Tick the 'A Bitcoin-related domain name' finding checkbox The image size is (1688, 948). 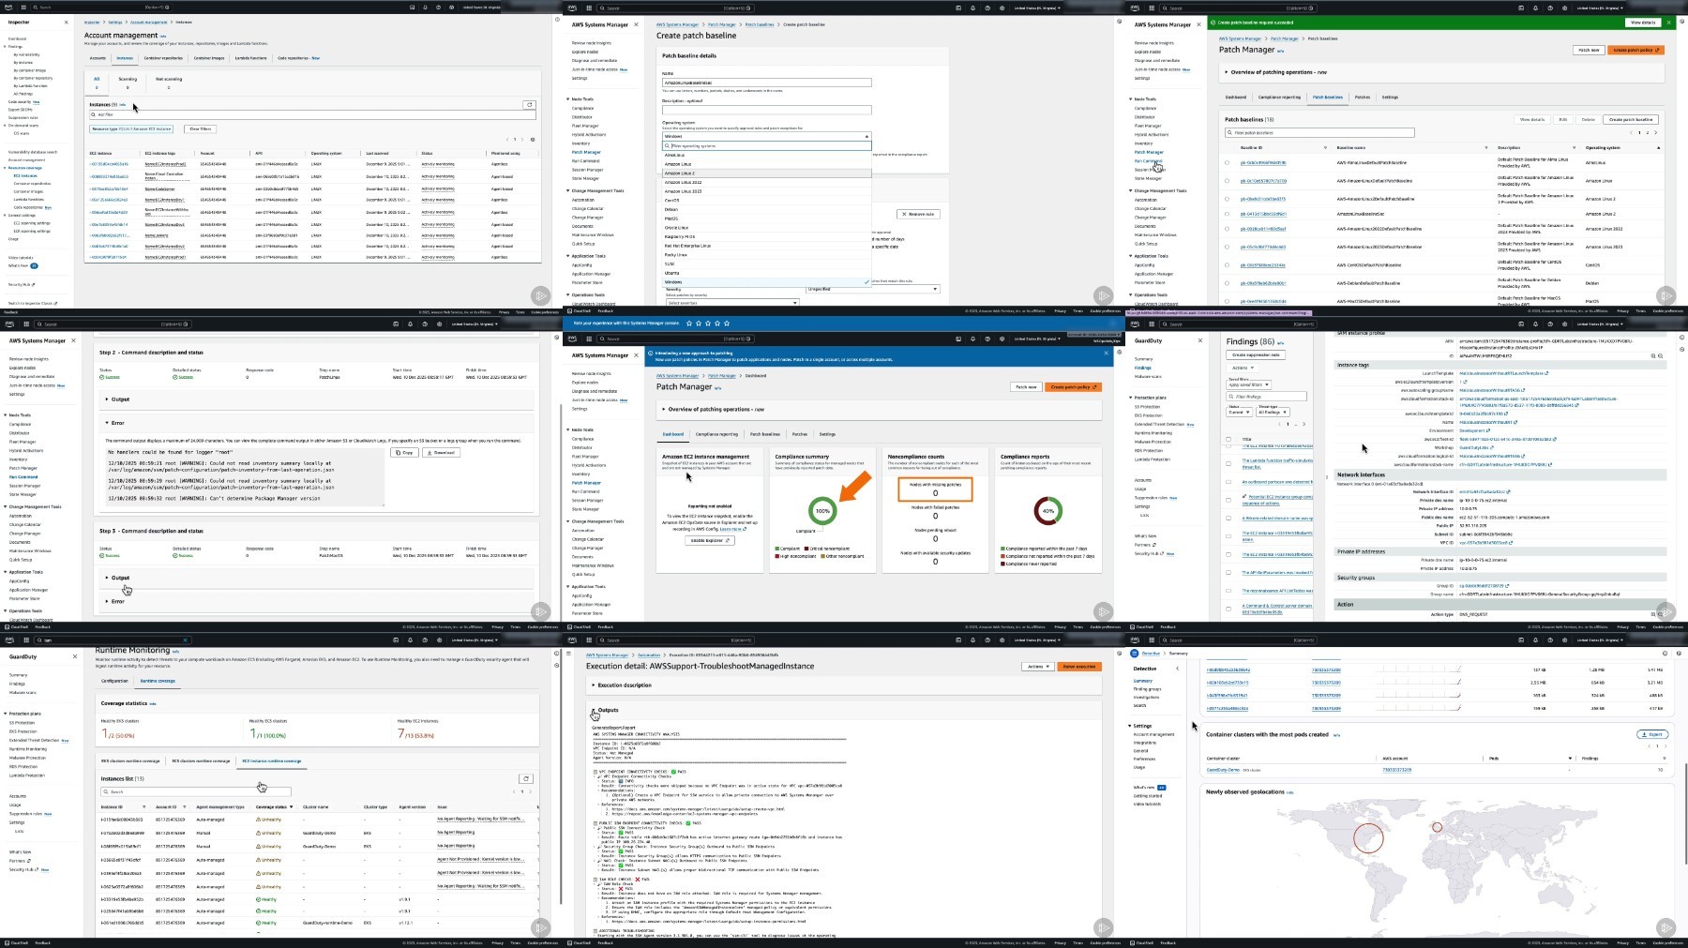pyautogui.click(x=1228, y=518)
